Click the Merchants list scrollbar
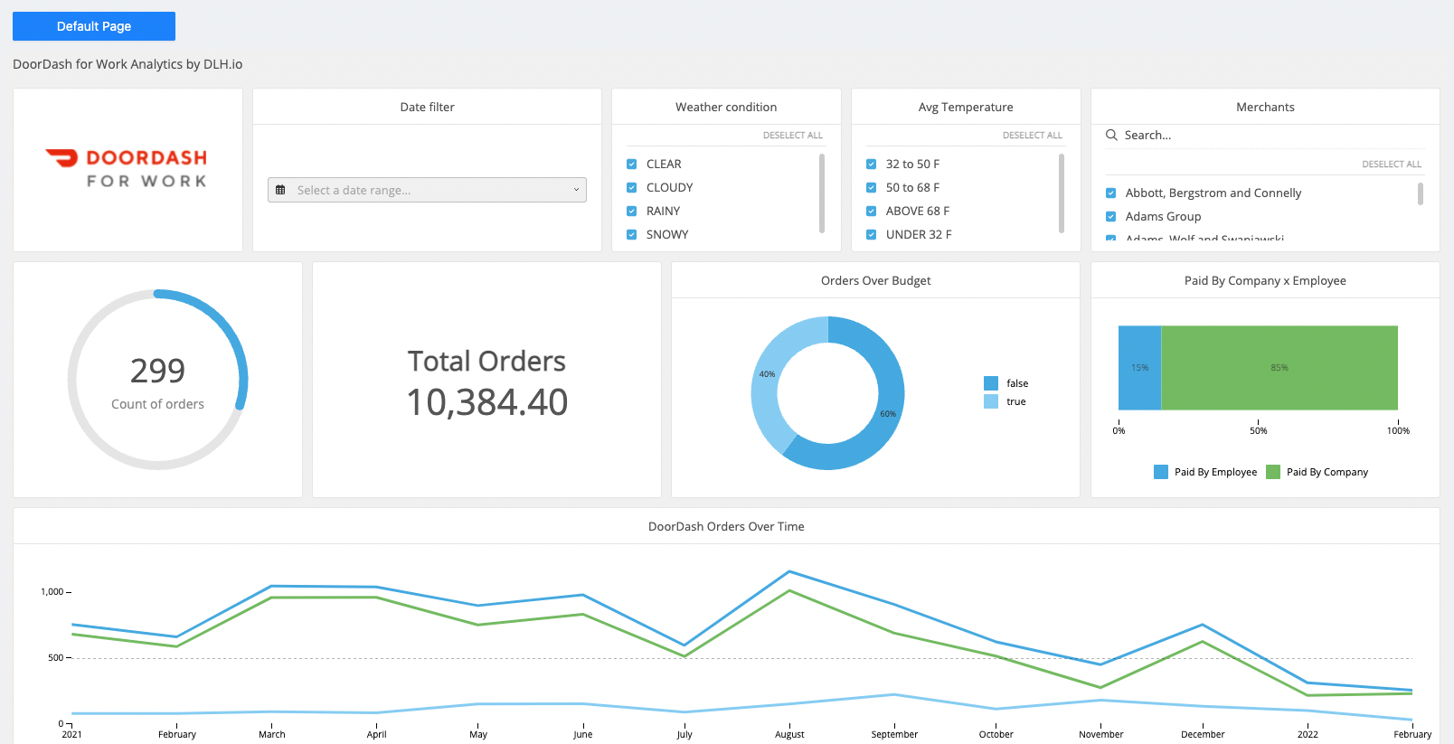This screenshot has width=1454, height=744. coord(1420,193)
